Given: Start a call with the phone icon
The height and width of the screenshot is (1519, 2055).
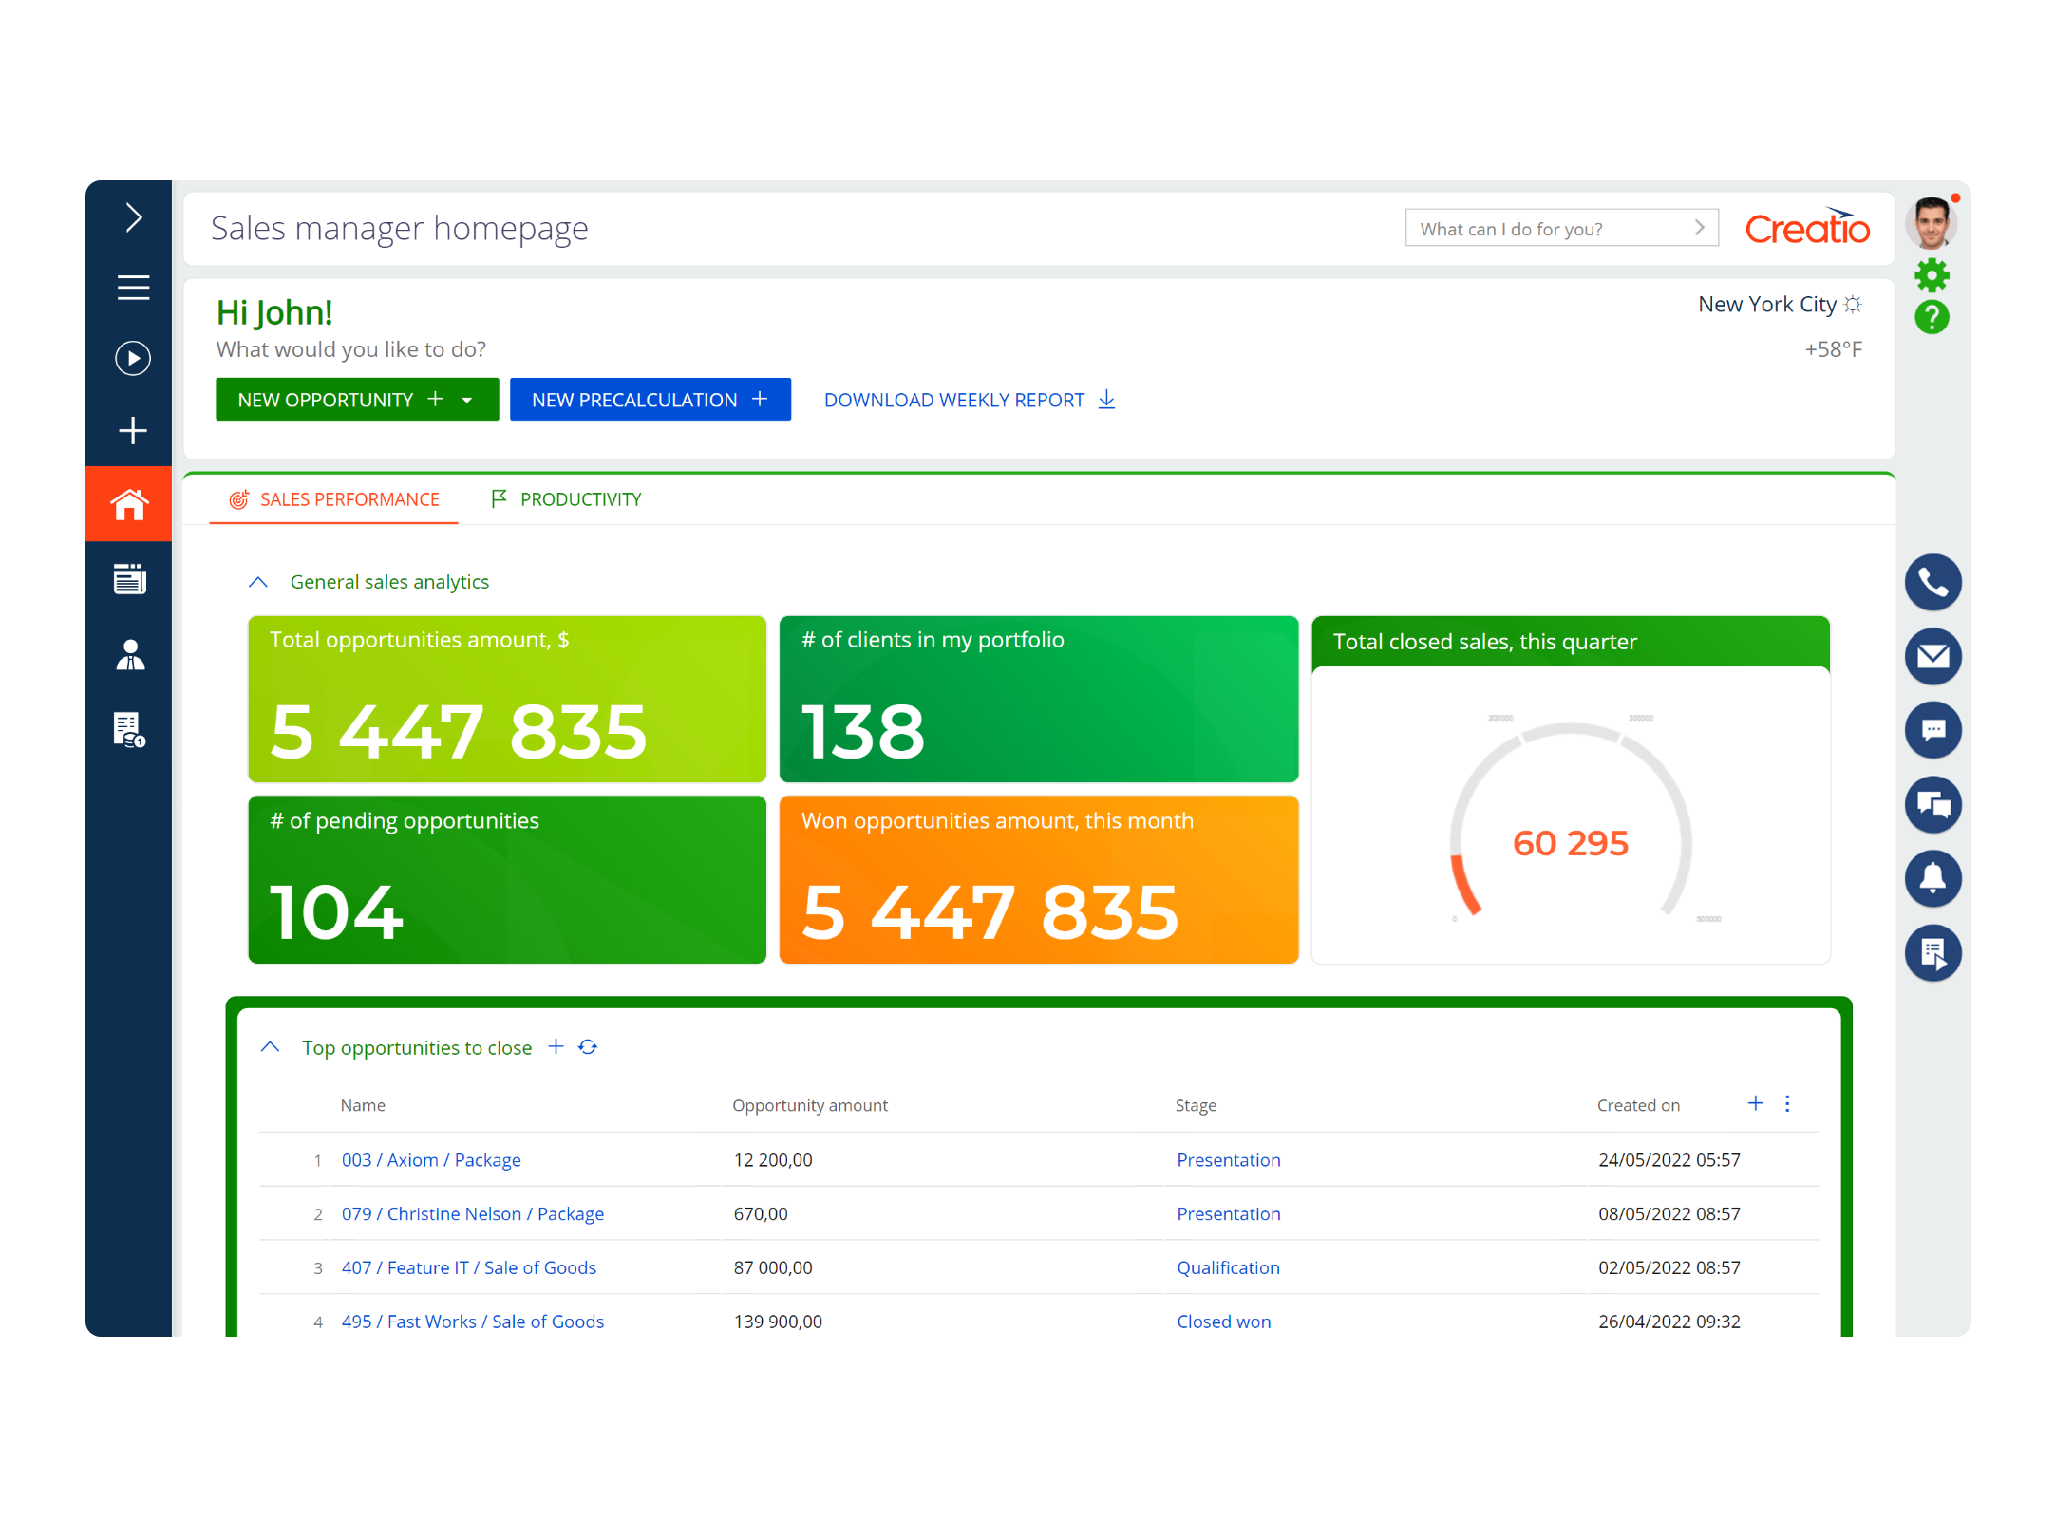Looking at the screenshot, I should pyautogui.click(x=1933, y=582).
